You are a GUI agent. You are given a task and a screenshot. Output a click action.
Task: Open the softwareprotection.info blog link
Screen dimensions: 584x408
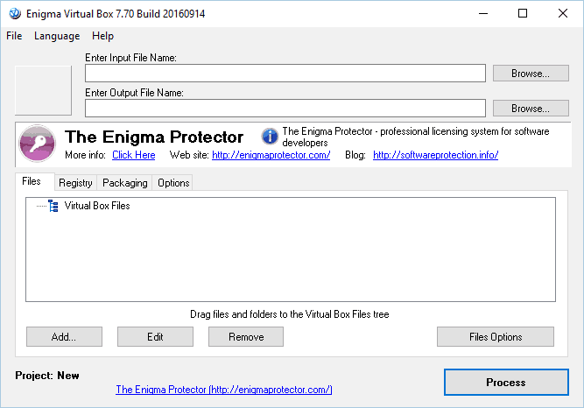coord(435,155)
